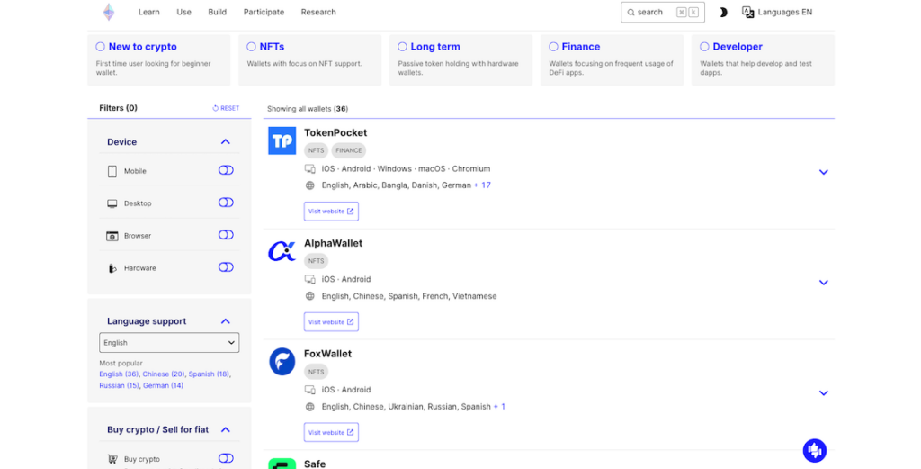Click the AlphaWallet logo
The height and width of the screenshot is (469, 921).
(x=282, y=251)
